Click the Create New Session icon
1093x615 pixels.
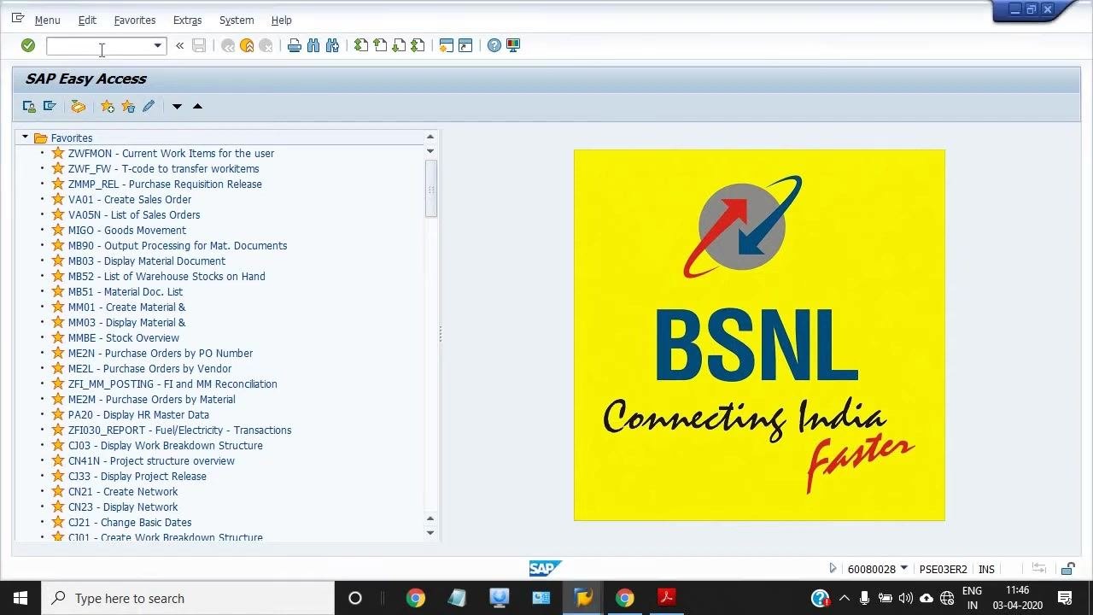[446, 45]
